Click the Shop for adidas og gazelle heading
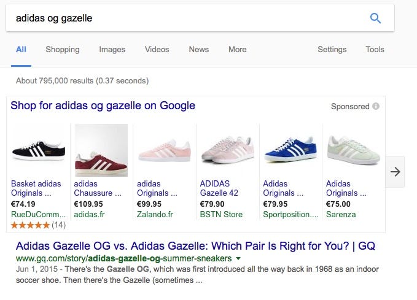Viewport: 417px width, 300px height. pyautogui.click(x=103, y=106)
